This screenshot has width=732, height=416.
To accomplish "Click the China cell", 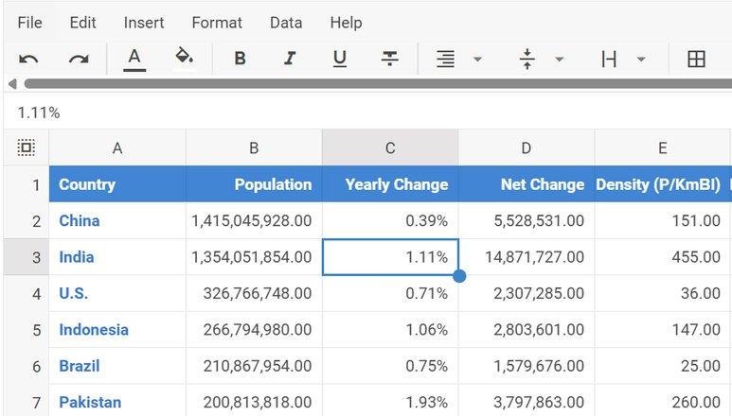I will pos(117,221).
